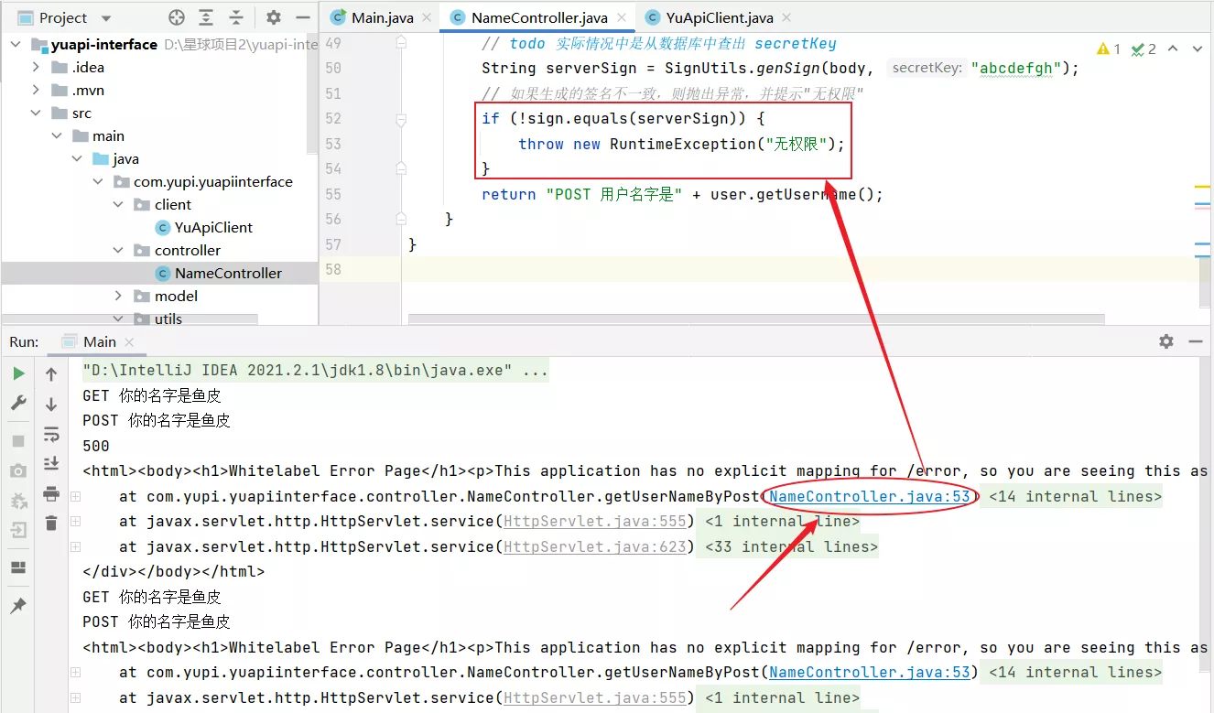Click the todo comment on line 49
Screen dimensions: 1214x713
point(659,43)
